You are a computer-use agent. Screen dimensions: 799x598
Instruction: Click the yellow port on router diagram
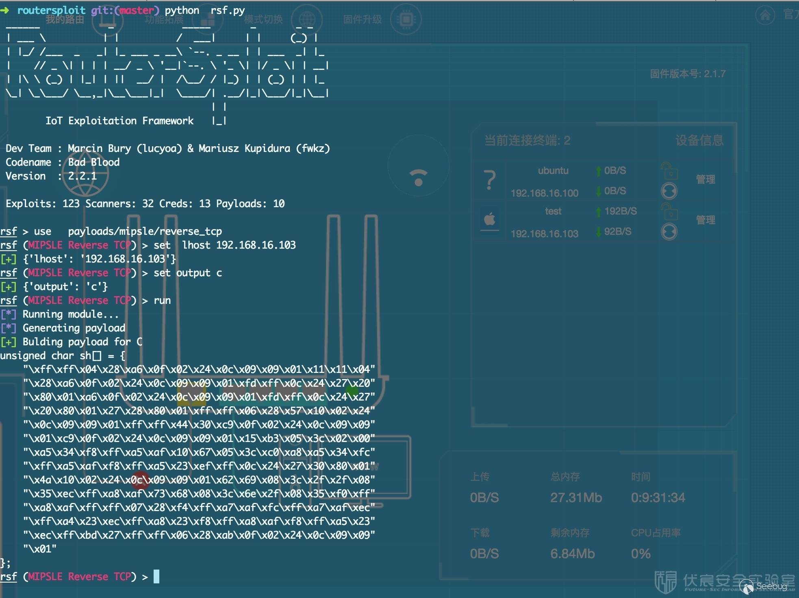pos(192,394)
